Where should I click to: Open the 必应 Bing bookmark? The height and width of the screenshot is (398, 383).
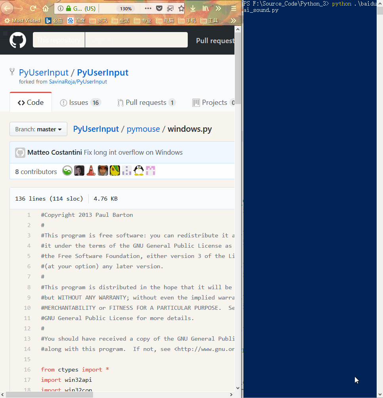pyautogui.click(x=54, y=21)
